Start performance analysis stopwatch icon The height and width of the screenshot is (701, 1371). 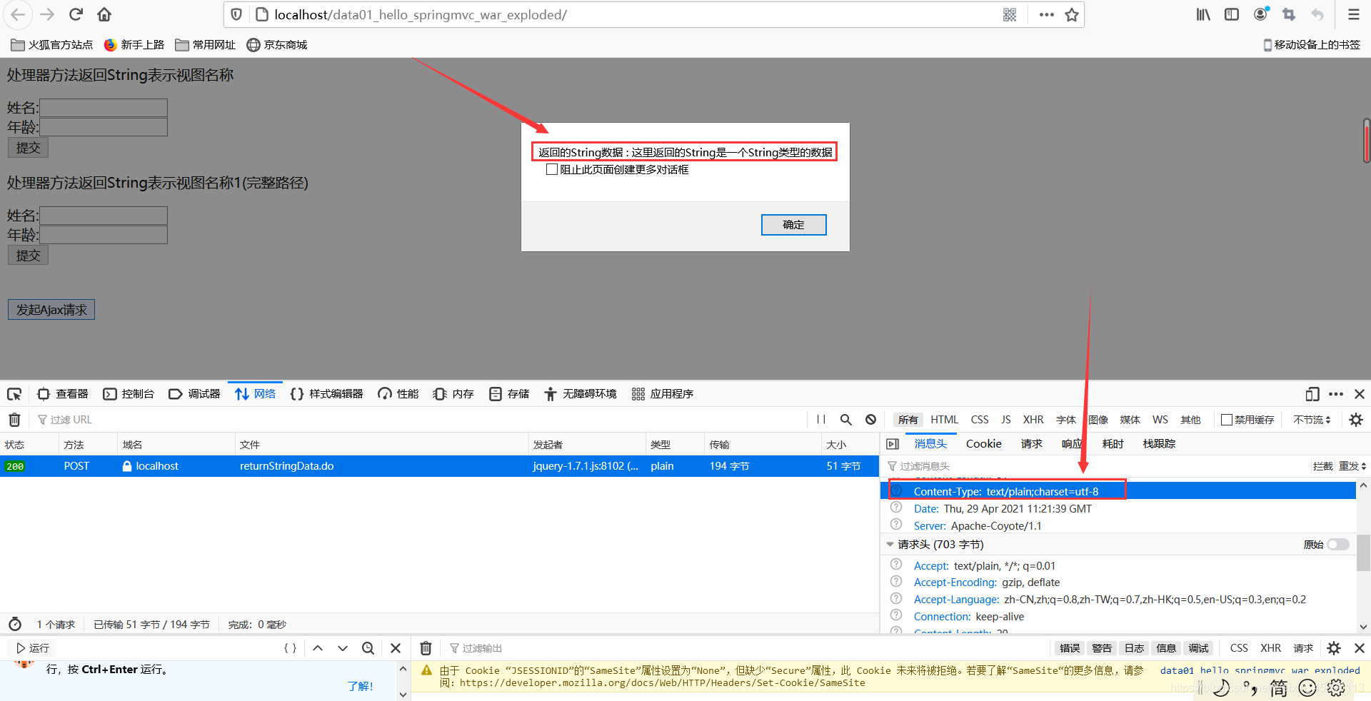(x=15, y=624)
